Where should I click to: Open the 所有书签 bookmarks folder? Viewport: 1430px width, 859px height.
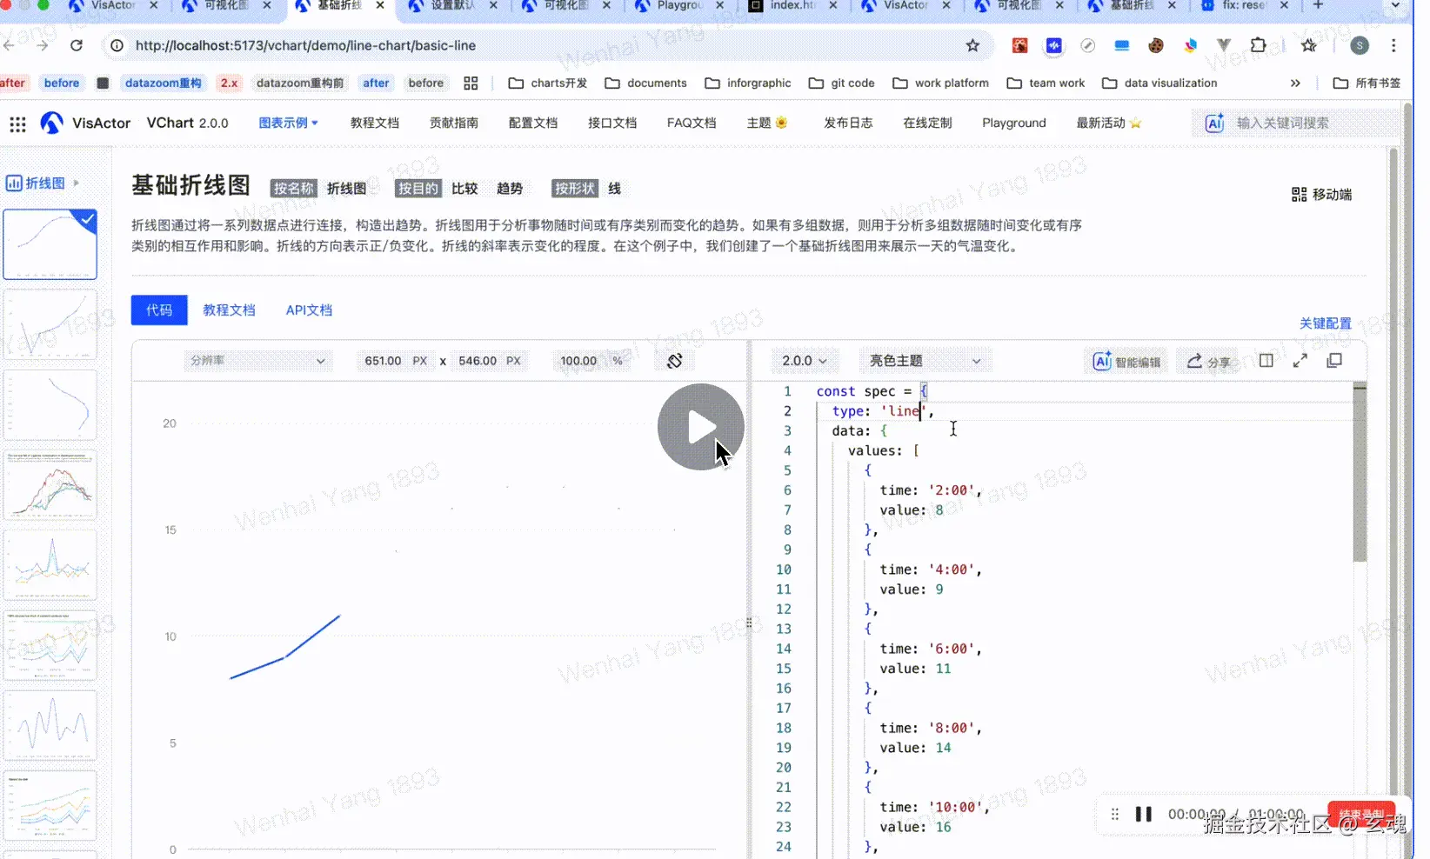pos(1367,83)
